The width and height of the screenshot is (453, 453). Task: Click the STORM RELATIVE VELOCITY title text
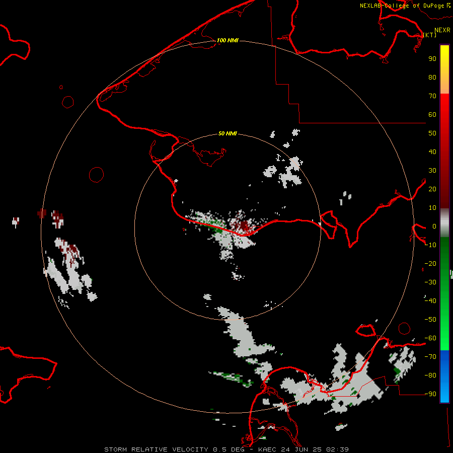point(156,449)
